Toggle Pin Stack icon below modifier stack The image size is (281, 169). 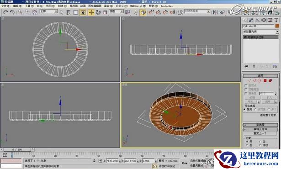tap(246, 66)
